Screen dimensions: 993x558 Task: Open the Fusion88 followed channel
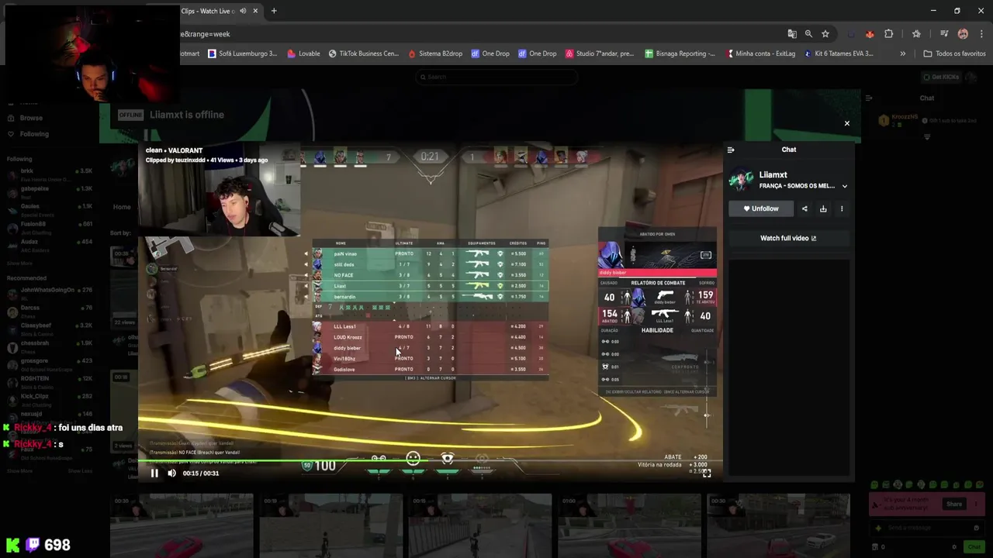[50, 227]
